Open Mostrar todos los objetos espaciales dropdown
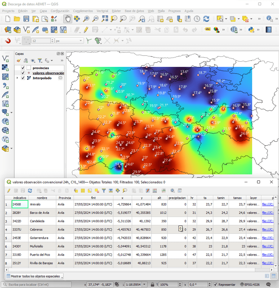Image resolution: width=279 pixels, height=288 pixels. [34, 276]
